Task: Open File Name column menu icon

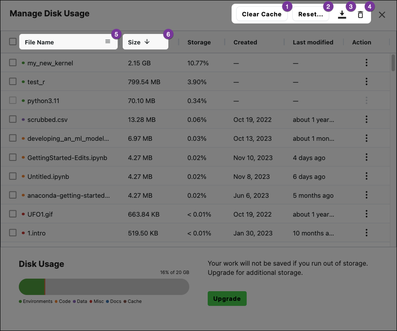Action: [108, 41]
